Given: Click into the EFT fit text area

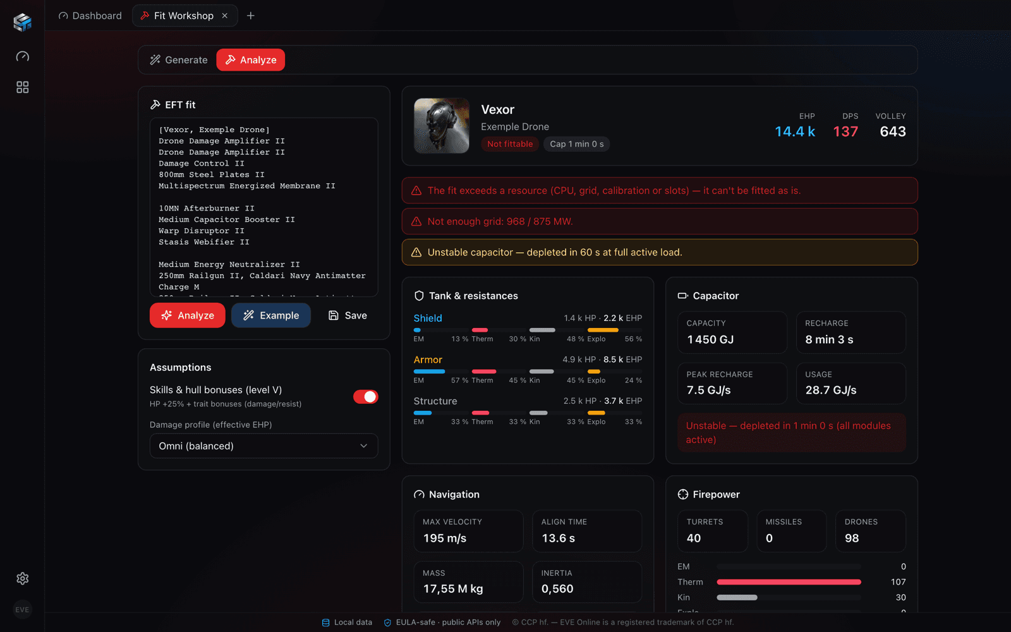Looking at the screenshot, I should [x=264, y=207].
